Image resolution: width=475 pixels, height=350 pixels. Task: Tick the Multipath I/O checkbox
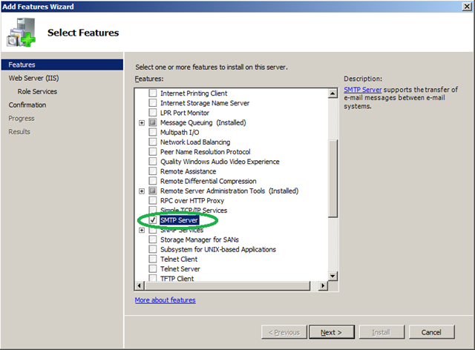(x=153, y=132)
